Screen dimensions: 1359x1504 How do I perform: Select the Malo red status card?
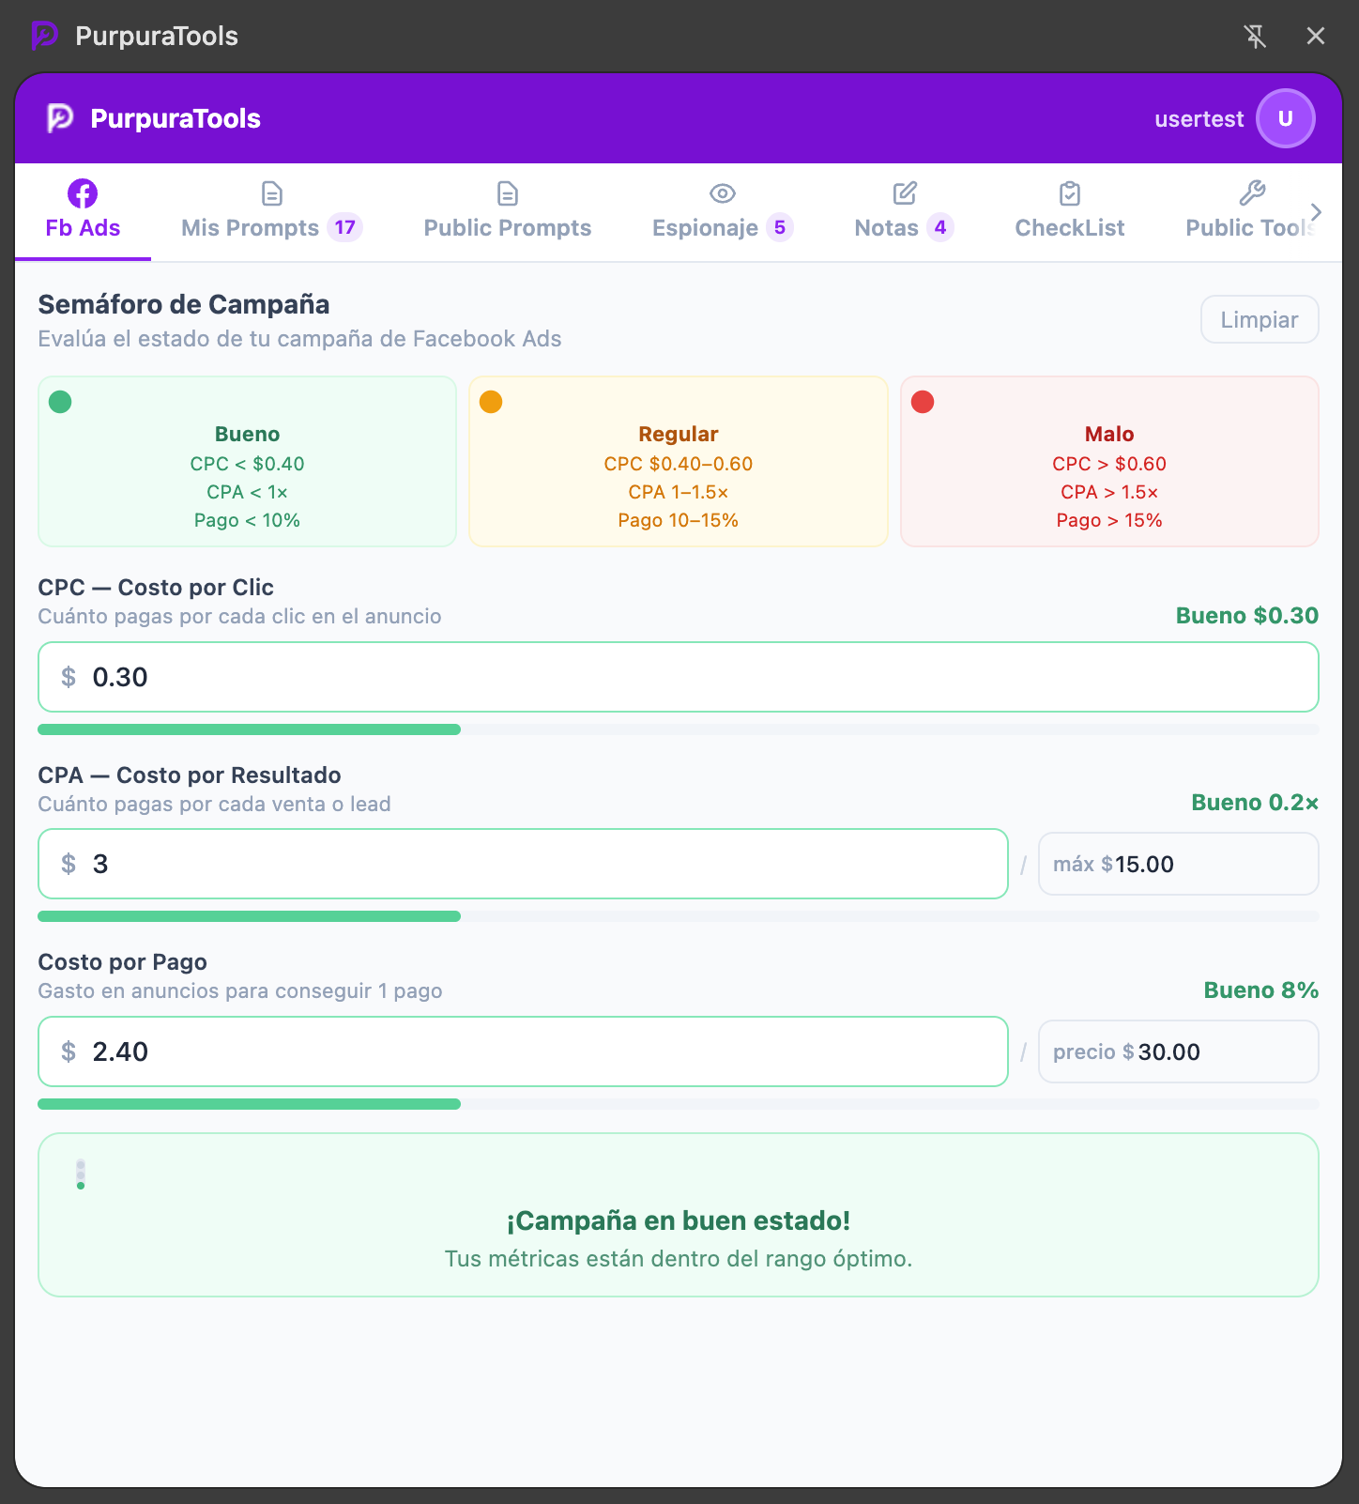click(x=1109, y=462)
